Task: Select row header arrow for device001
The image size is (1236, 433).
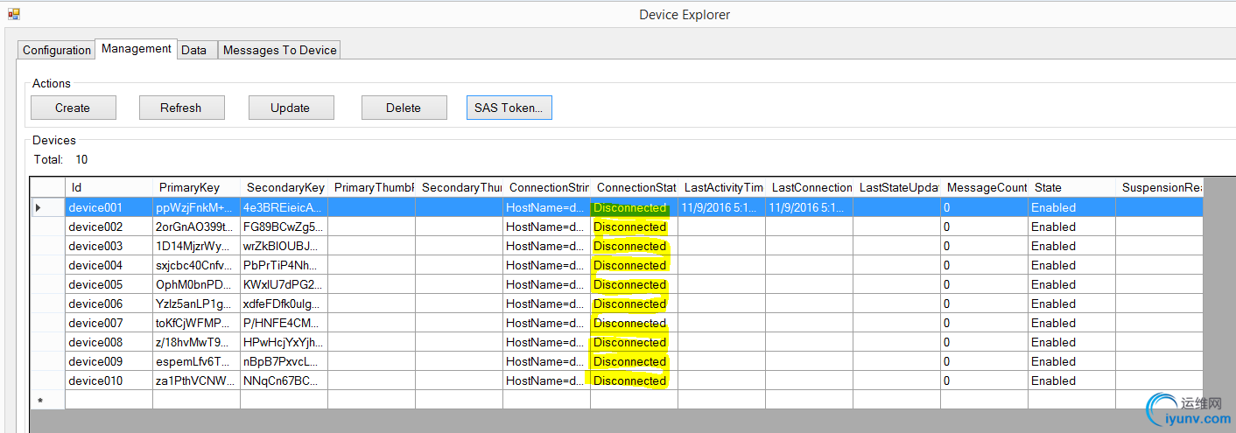Action: 47,207
